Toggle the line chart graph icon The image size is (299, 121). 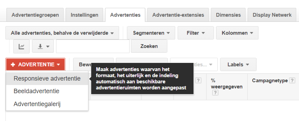[21, 46]
